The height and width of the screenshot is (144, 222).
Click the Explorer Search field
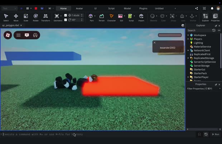click(199, 31)
